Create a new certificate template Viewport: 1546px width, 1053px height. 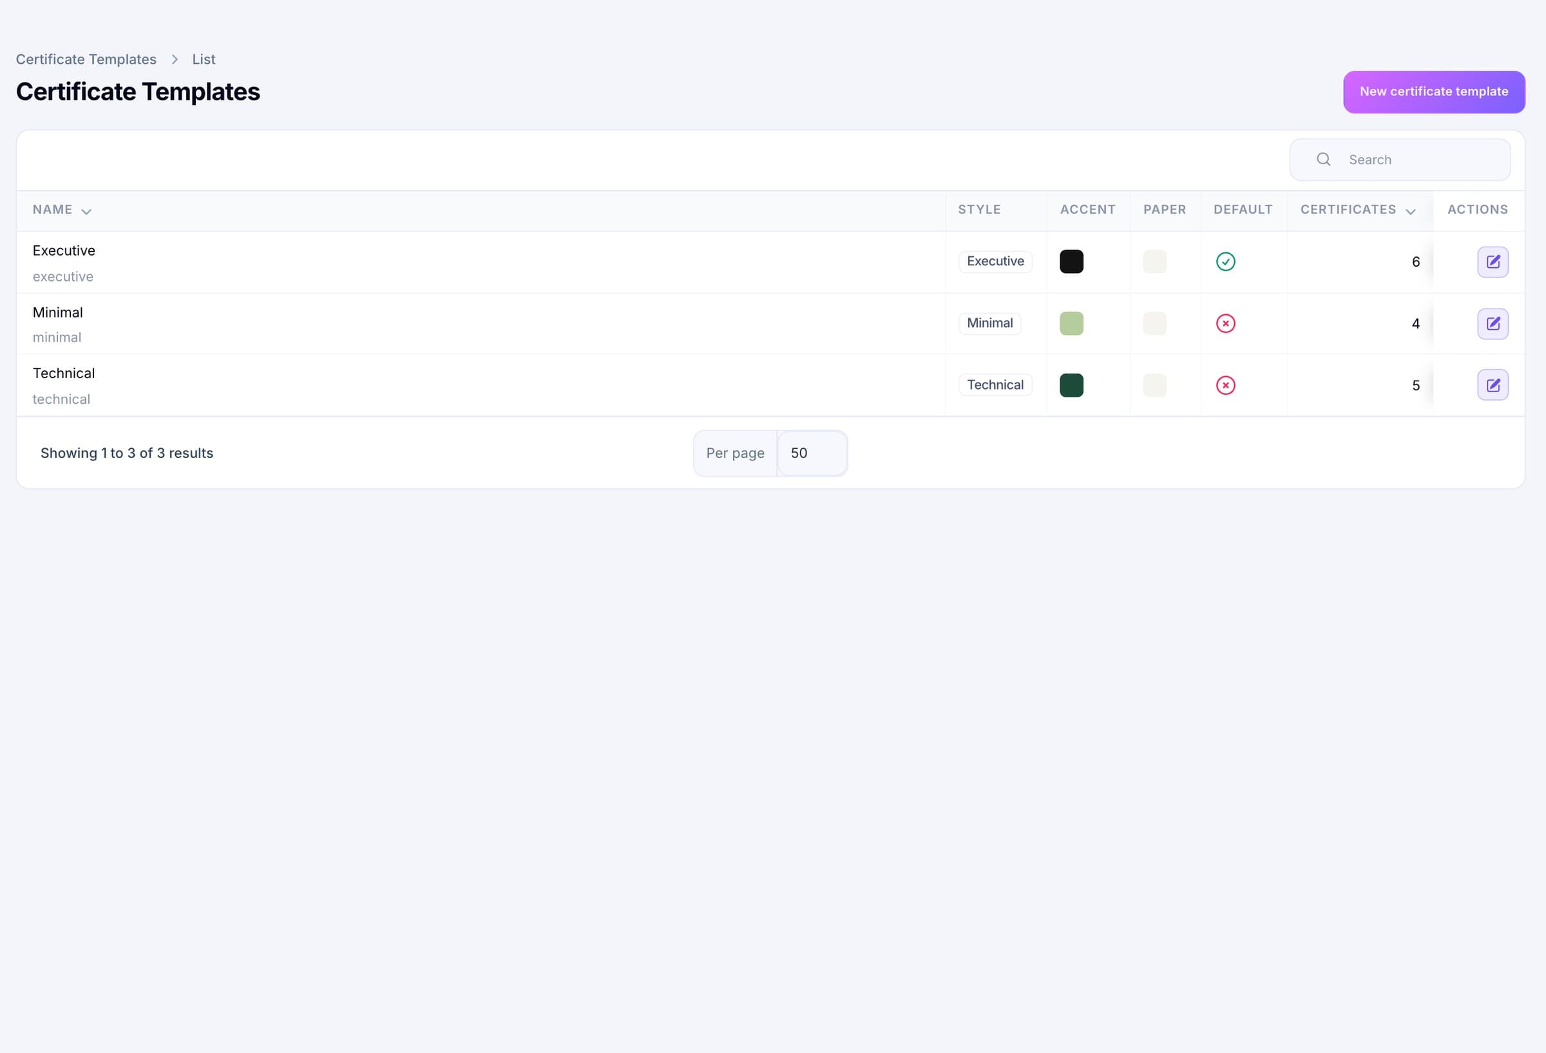click(1433, 92)
